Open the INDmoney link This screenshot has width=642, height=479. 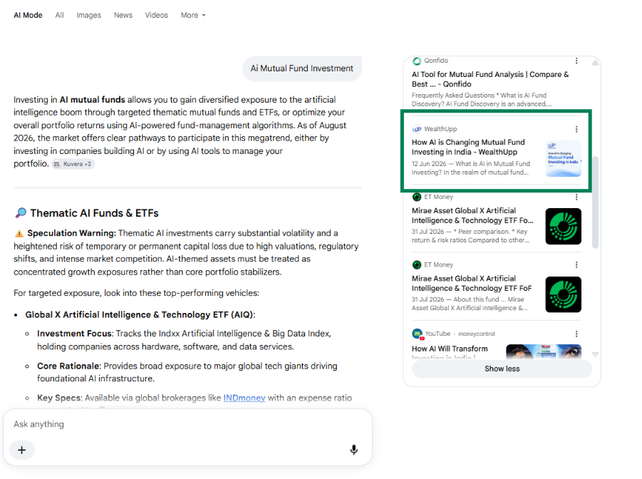click(244, 398)
